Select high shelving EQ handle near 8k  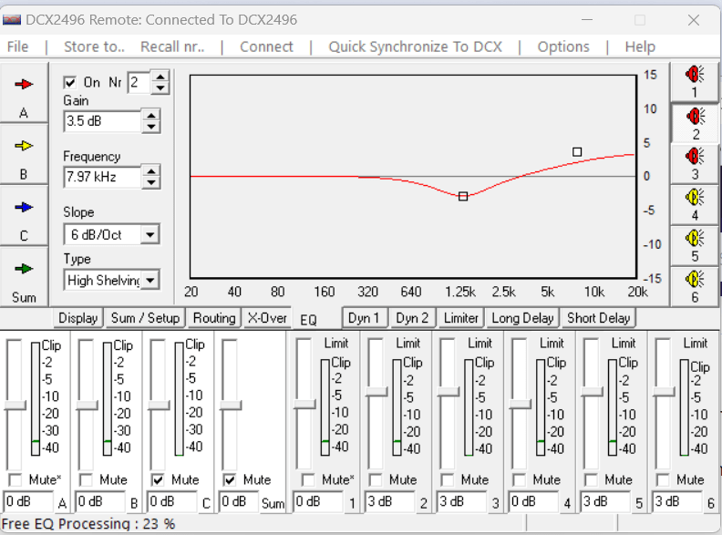[577, 152]
